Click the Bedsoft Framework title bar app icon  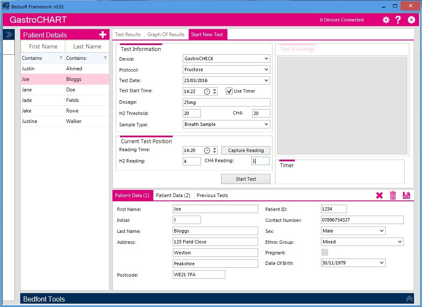pyautogui.click(x=5, y=6)
